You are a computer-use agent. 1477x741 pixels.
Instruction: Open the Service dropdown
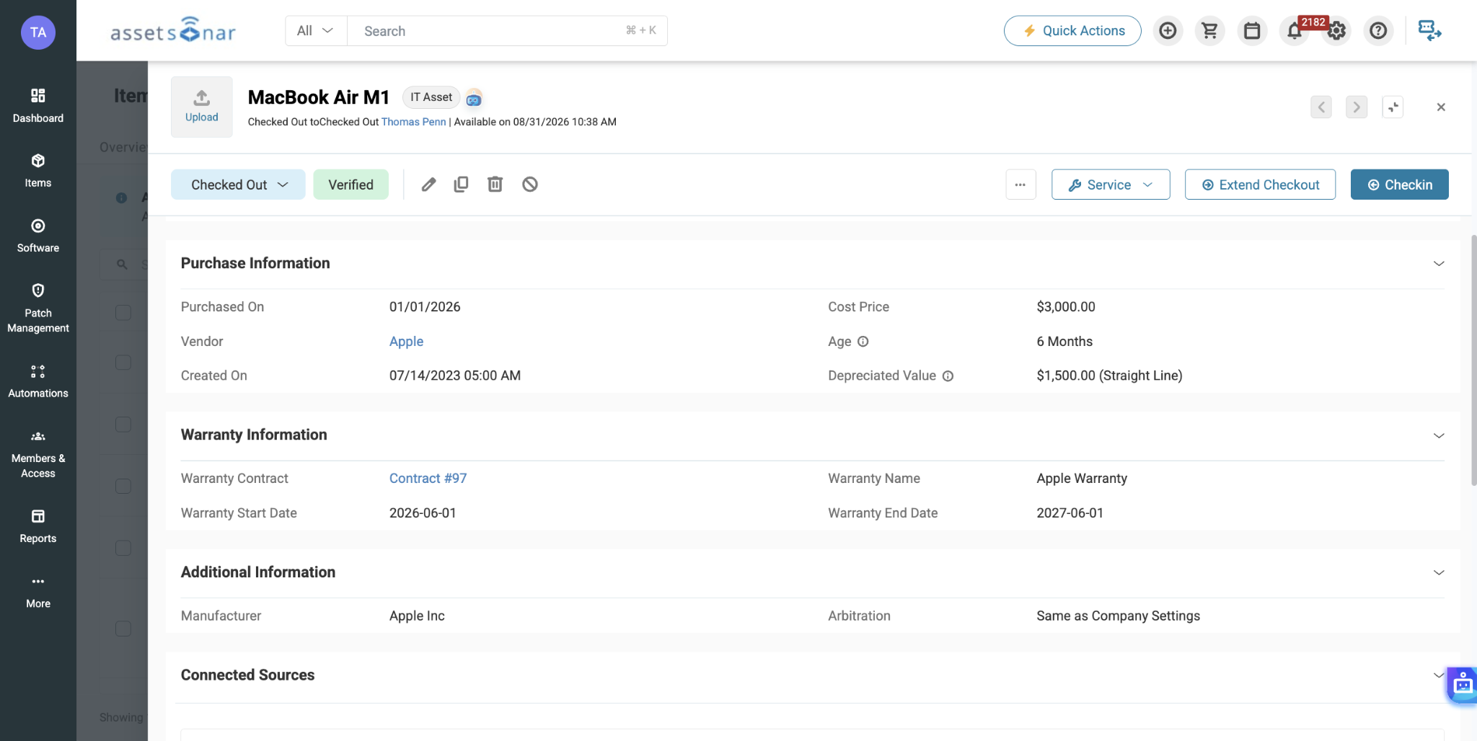[x=1111, y=185]
